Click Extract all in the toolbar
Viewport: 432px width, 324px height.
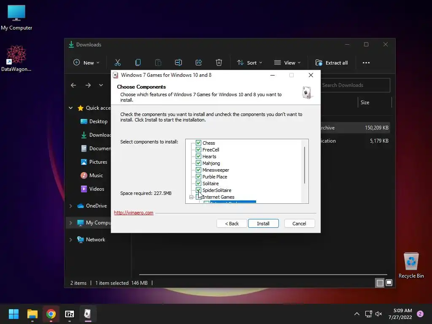coord(332,62)
